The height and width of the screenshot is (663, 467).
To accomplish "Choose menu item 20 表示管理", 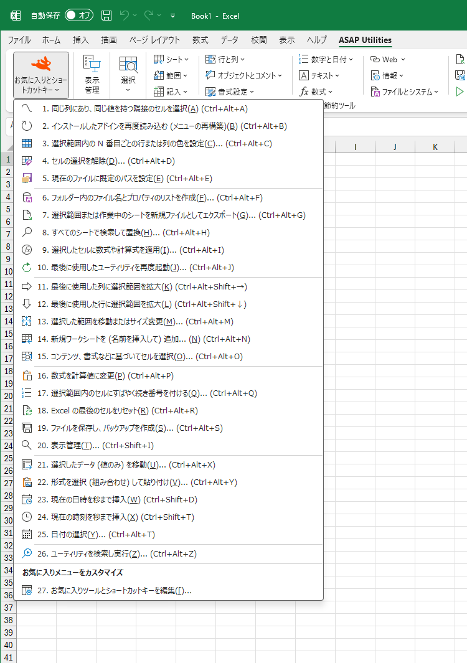I will click(x=168, y=445).
